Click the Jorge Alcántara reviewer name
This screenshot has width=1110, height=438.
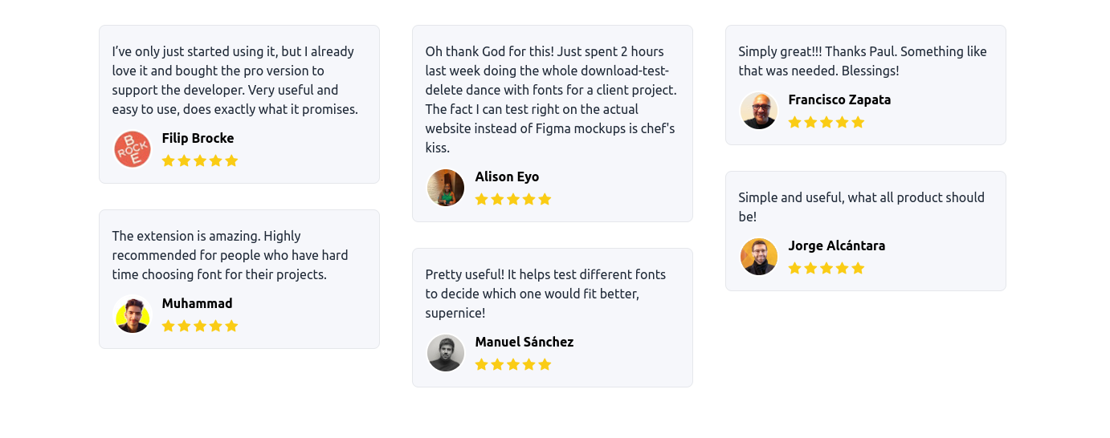836,245
